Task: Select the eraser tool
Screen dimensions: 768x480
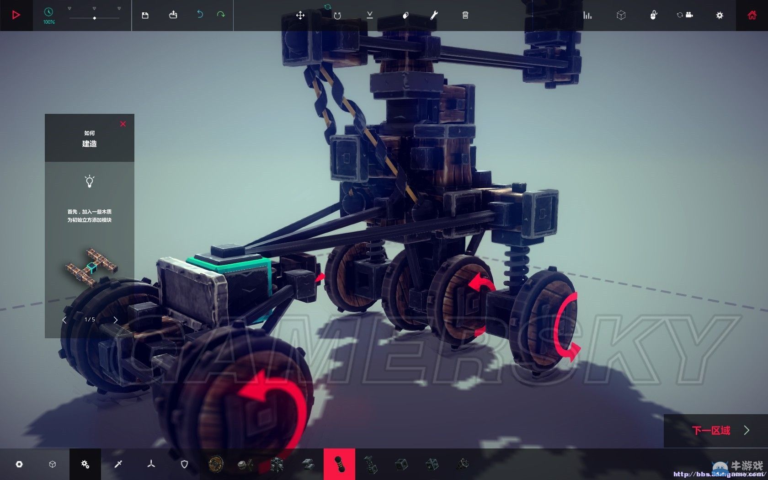Action: tap(405, 16)
